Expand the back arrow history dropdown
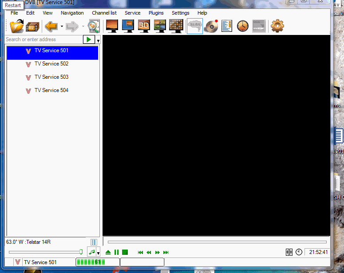Image resolution: width=344 pixels, height=273 pixels. (62, 27)
